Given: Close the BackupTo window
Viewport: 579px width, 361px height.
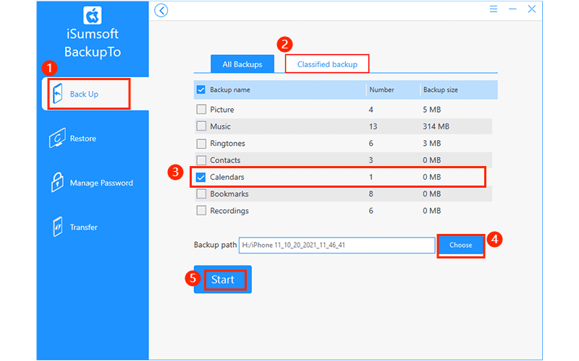Looking at the screenshot, I should (532, 9).
